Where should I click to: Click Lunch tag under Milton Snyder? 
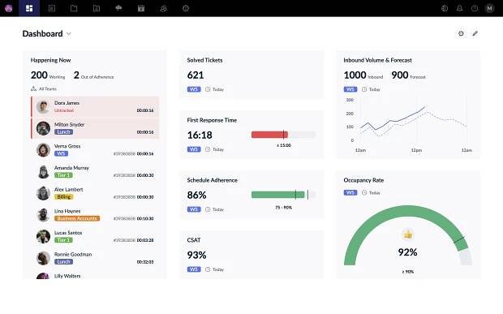click(63, 131)
